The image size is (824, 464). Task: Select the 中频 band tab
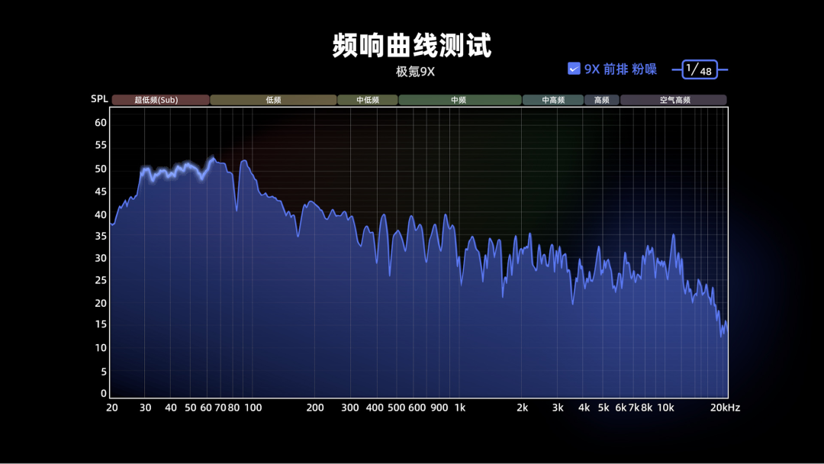click(459, 100)
